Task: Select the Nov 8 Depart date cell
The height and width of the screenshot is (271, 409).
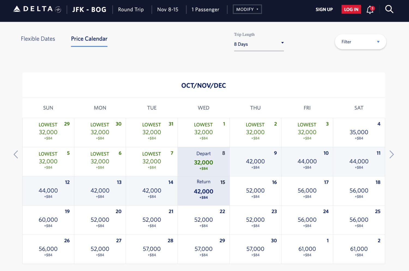Action: [203, 161]
